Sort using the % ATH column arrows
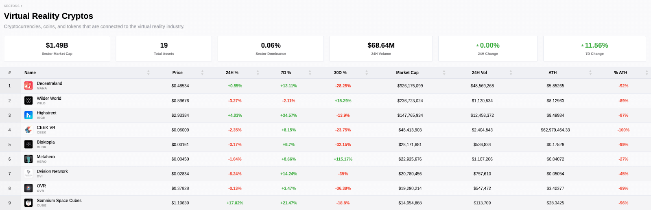 tap(647, 73)
